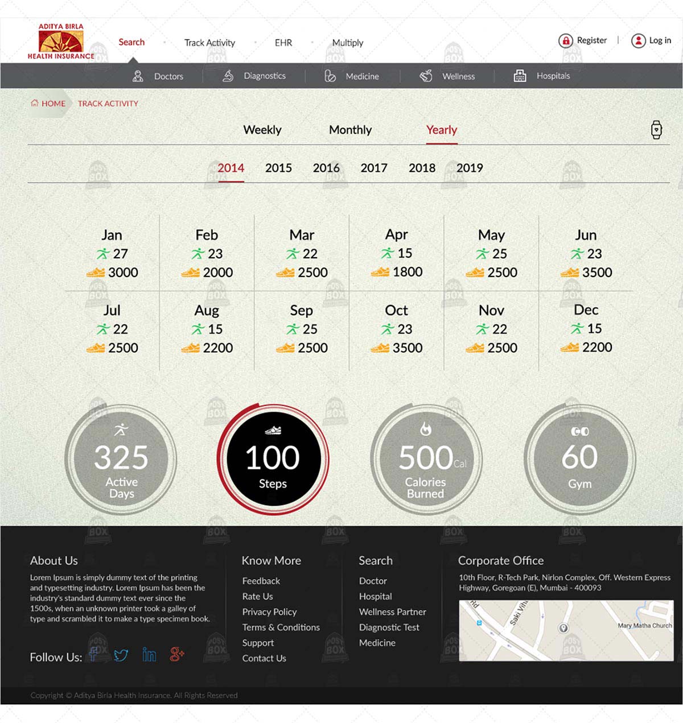Switch to the Weekly view

(x=262, y=130)
